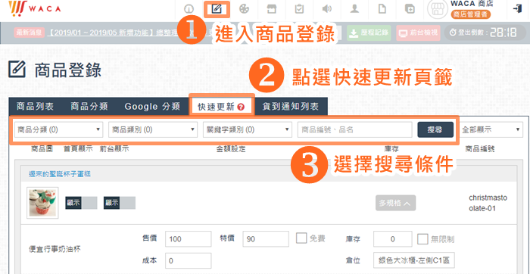Select the 快速更新 tab

[x=221, y=107]
